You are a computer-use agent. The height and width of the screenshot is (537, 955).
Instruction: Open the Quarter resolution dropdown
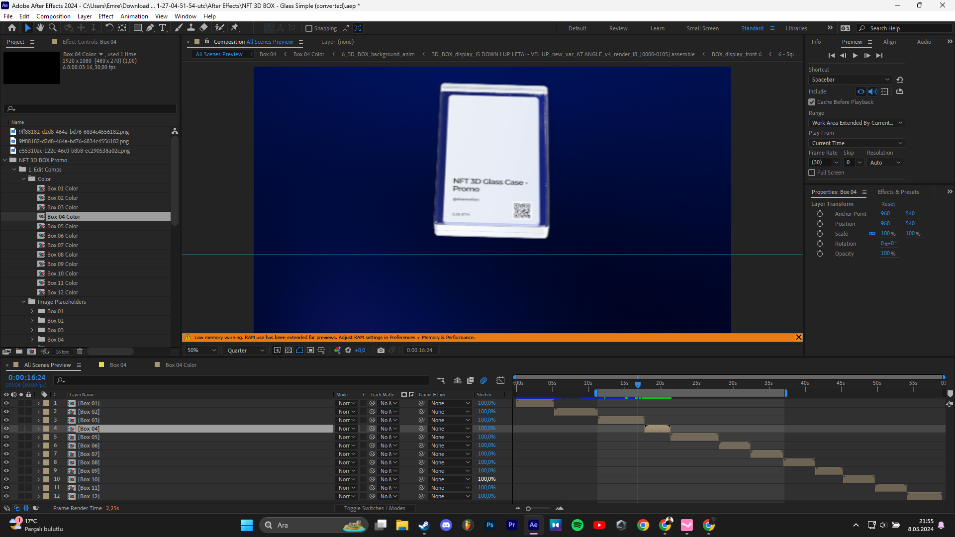[x=246, y=351]
